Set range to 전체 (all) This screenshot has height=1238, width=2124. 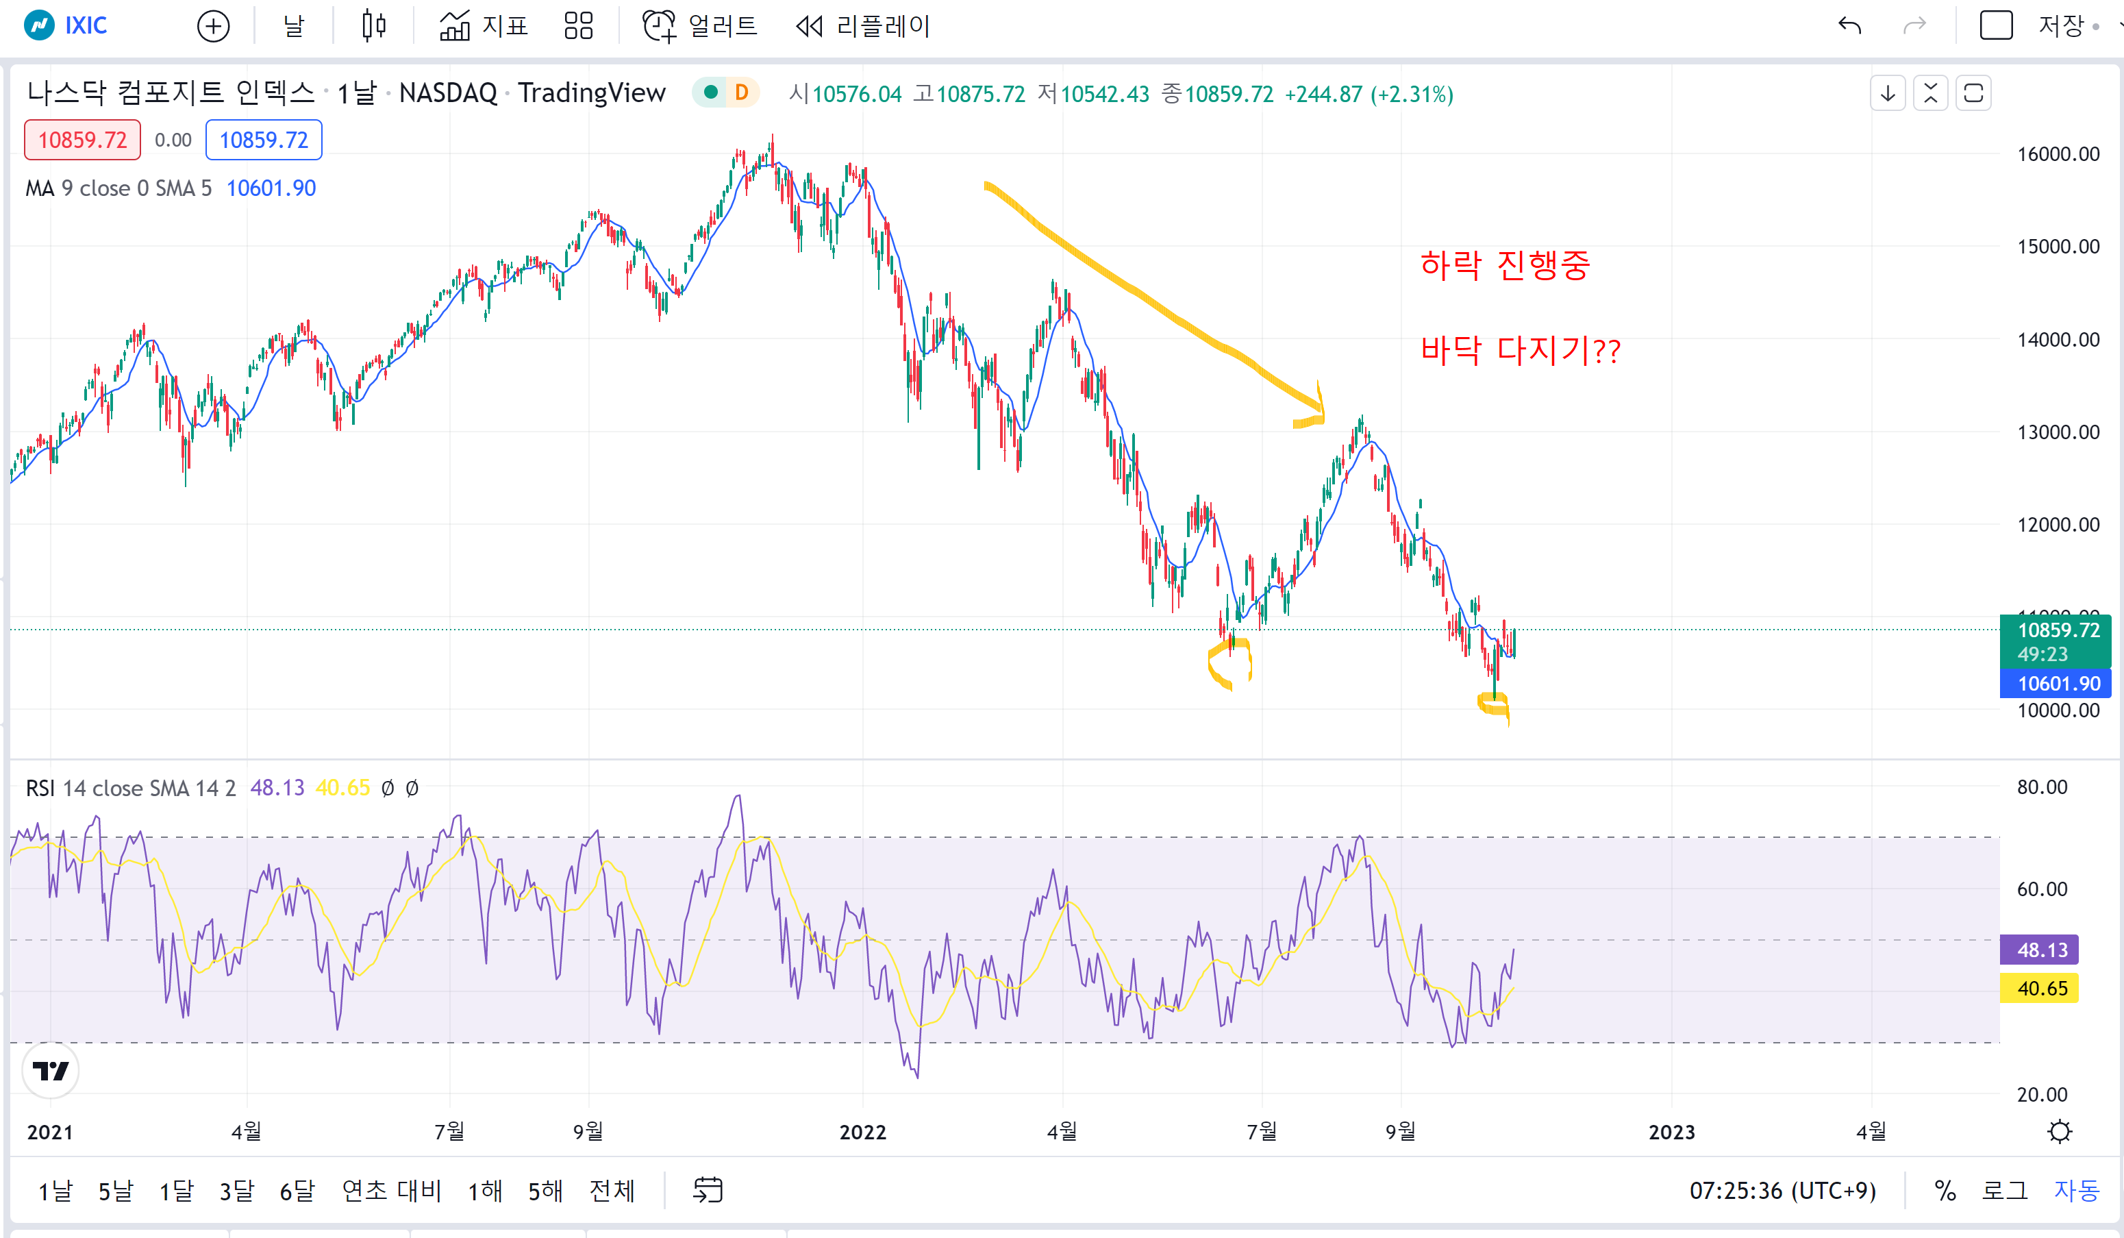tap(613, 1191)
